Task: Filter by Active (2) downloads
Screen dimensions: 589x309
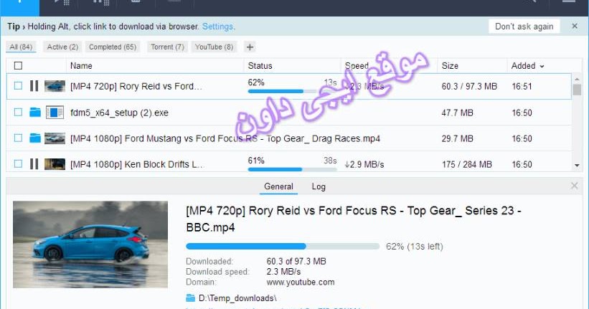Action: [x=62, y=47]
